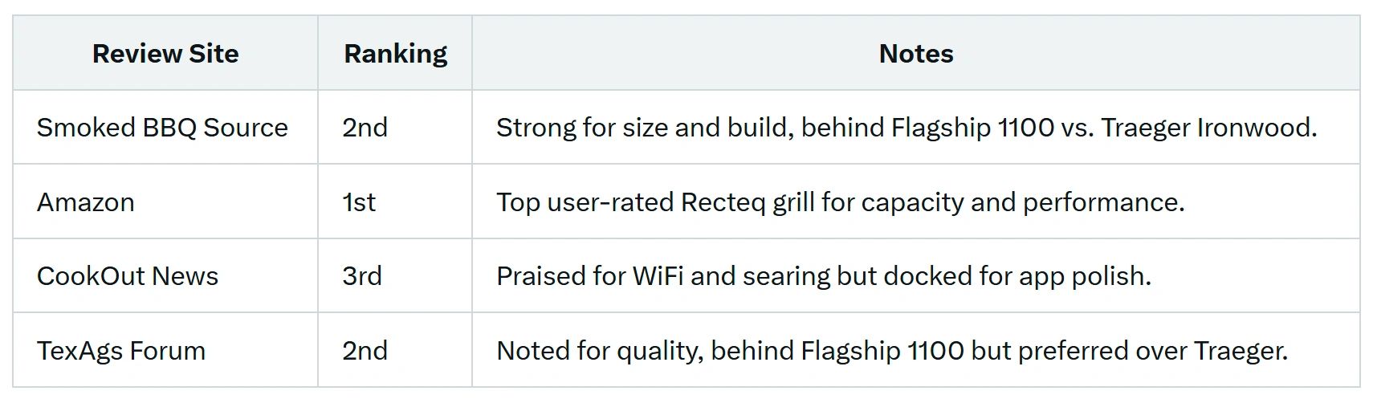Click the Ranking column header

coord(395,54)
